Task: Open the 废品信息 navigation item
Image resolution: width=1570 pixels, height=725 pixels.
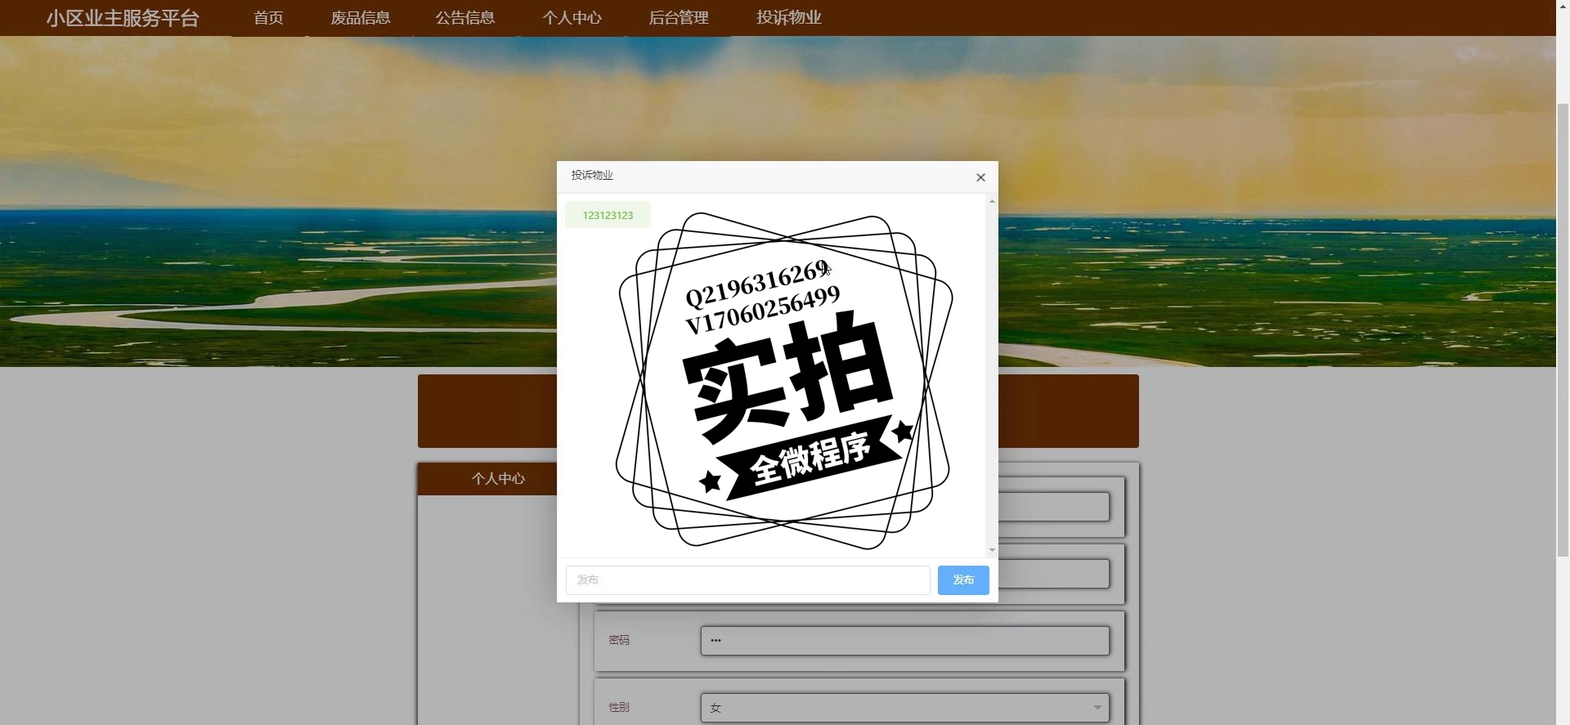Action: pos(361,18)
